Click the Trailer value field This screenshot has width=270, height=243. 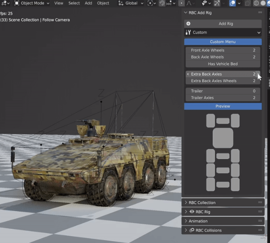223,91
